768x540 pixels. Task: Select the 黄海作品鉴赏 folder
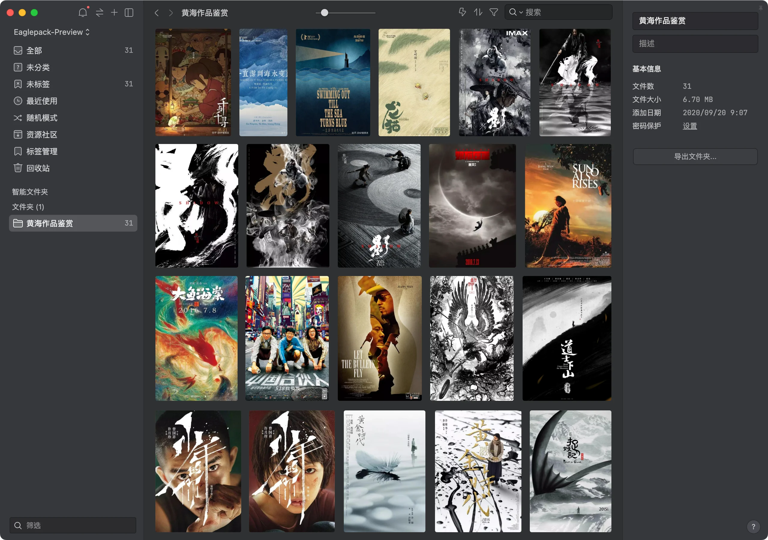pos(73,223)
